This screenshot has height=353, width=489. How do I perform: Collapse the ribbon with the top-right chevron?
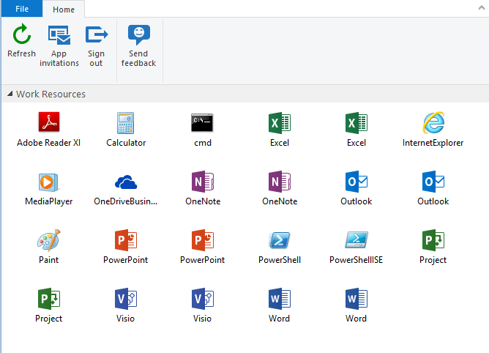click(482, 8)
